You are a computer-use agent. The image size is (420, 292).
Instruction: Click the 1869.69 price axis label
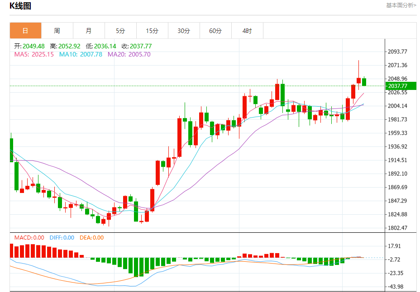click(397, 188)
